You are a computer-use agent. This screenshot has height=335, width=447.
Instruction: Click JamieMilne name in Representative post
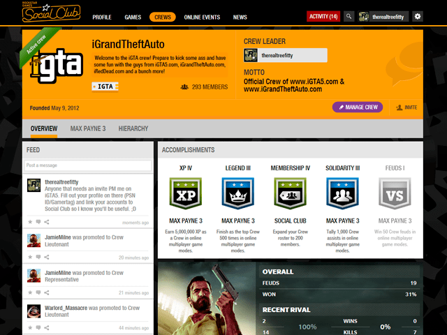(x=58, y=273)
